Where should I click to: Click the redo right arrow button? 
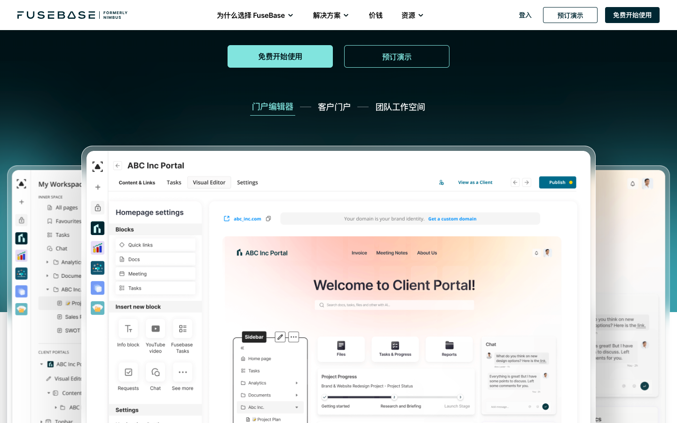coord(527,182)
